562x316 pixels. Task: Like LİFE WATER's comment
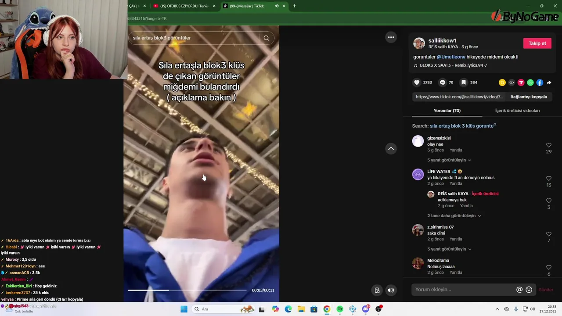(x=549, y=179)
